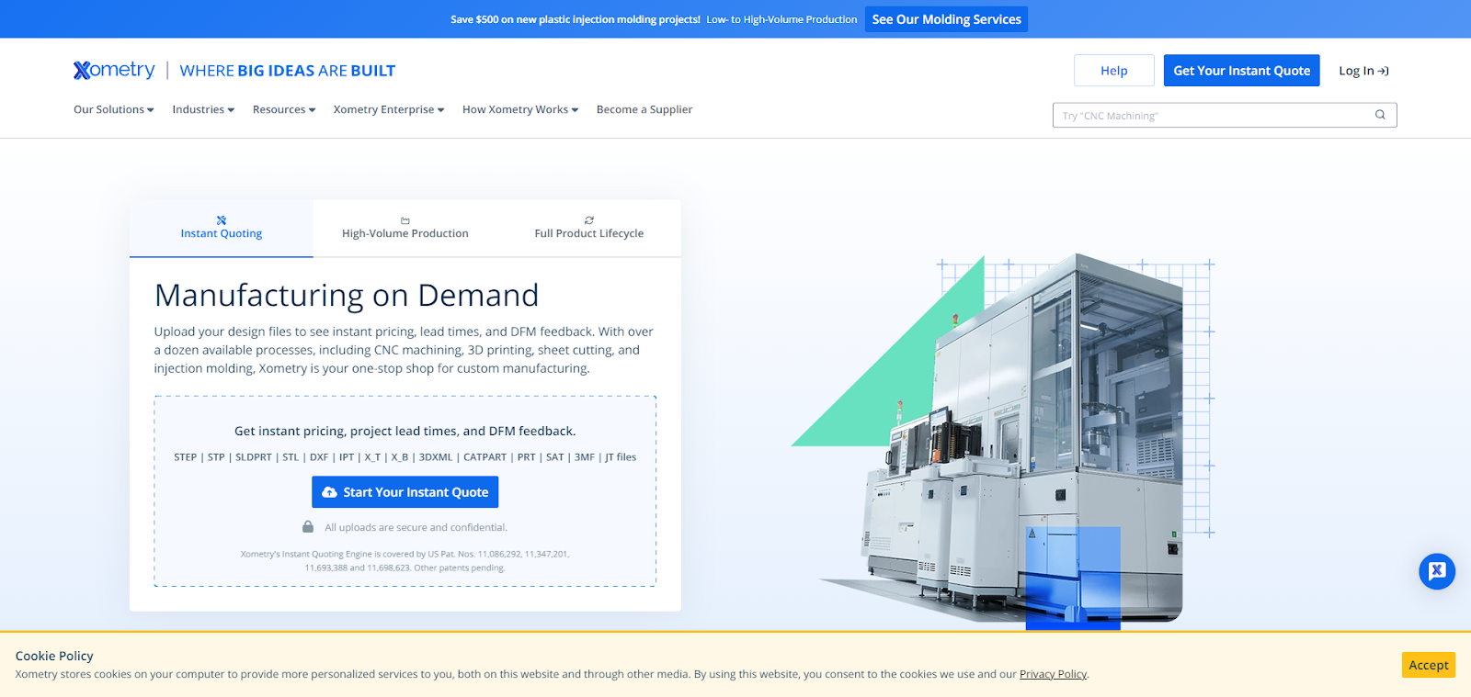
Task: Switch to Full Product Lifecycle tab
Action: click(x=589, y=228)
